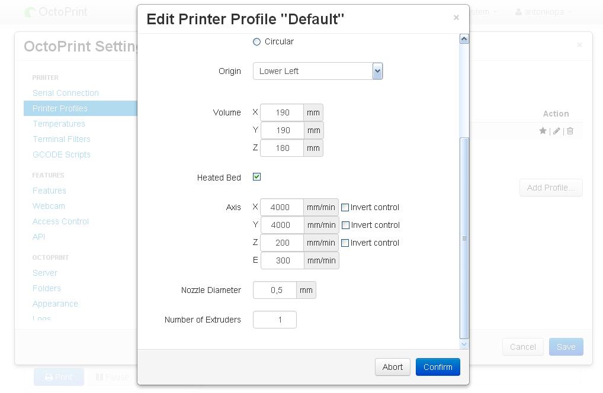Open Appearance settings section
The image size is (603, 393).
click(55, 304)
